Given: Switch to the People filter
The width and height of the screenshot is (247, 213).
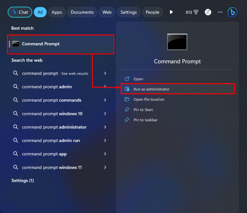Looking at the screenshot, I should (152, 12).
